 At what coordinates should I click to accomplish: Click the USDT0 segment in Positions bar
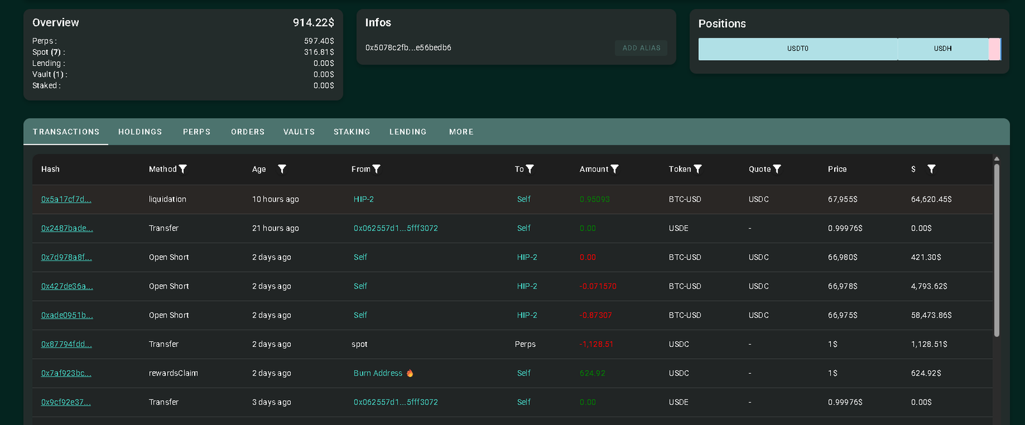(798, 49)
